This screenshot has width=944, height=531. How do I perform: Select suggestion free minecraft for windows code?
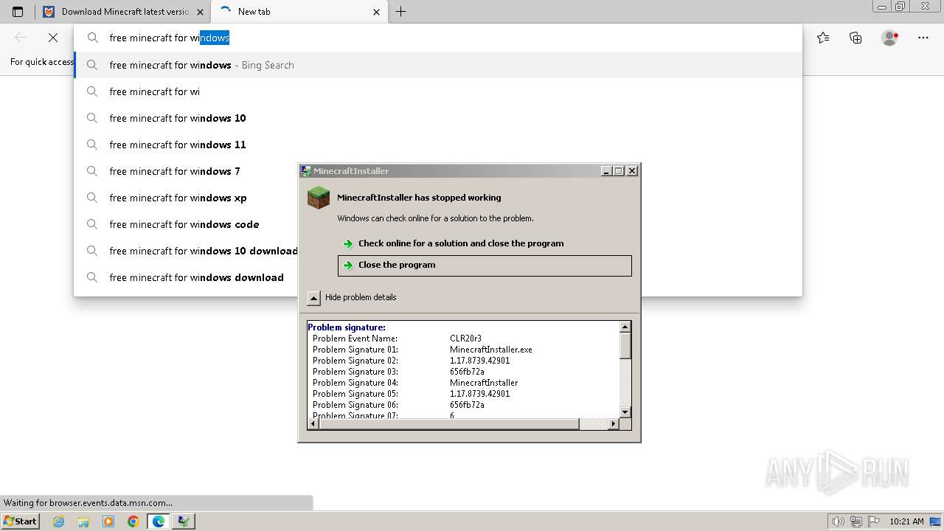click(184, 224)
